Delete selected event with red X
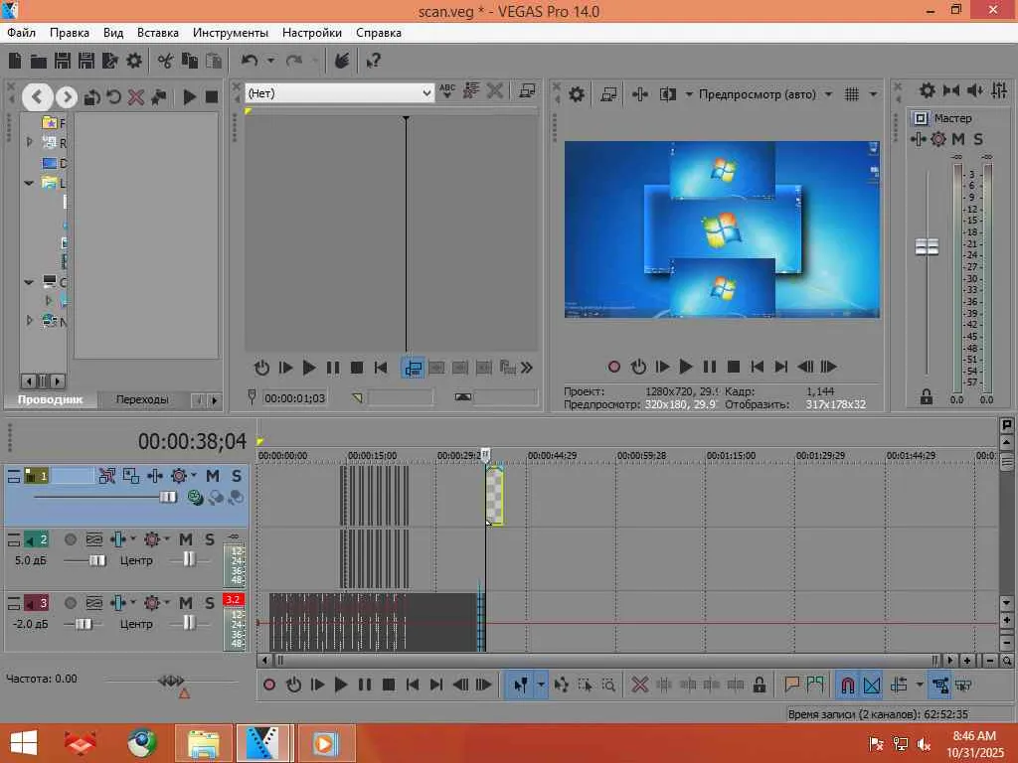Screen dimensions: 1018x763 click(640, 685)
